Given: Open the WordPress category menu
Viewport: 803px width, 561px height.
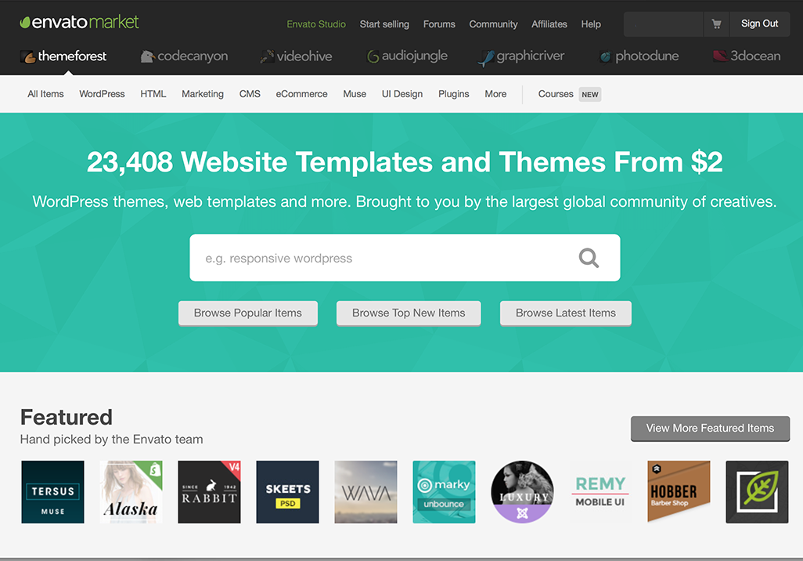Looking at the screenshot, I should pyautogui.click(x=102, y=94).
